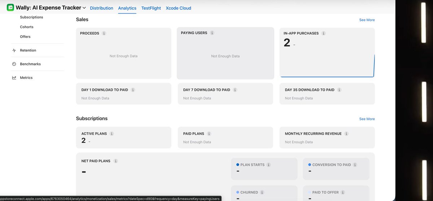Screen dimensions: 433x201
Task: Open Subscriptions in the sidebar
Action: tap(31, 17)
